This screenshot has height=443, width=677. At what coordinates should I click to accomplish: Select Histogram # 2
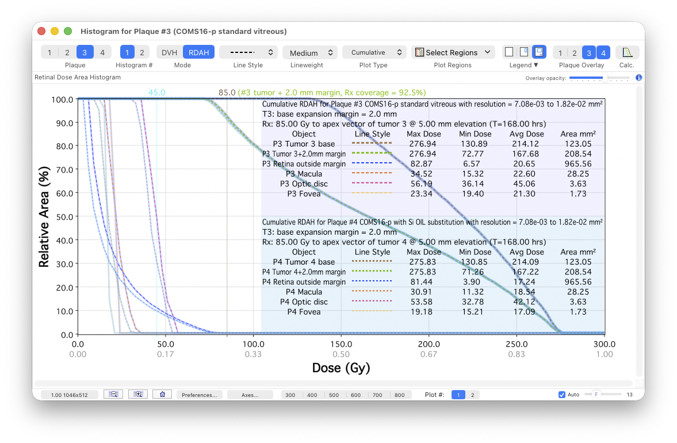tap(141, 51)
